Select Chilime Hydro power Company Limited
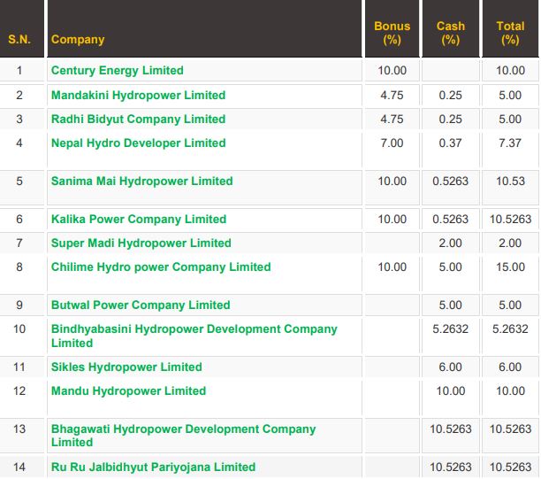Image resolution: width=541 pixels, height=479 pixels. click(161, 267)
